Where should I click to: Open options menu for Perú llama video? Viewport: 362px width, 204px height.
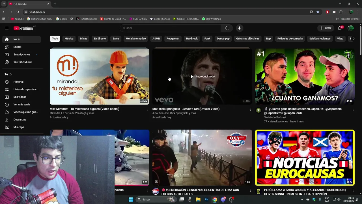pos(353,190)
